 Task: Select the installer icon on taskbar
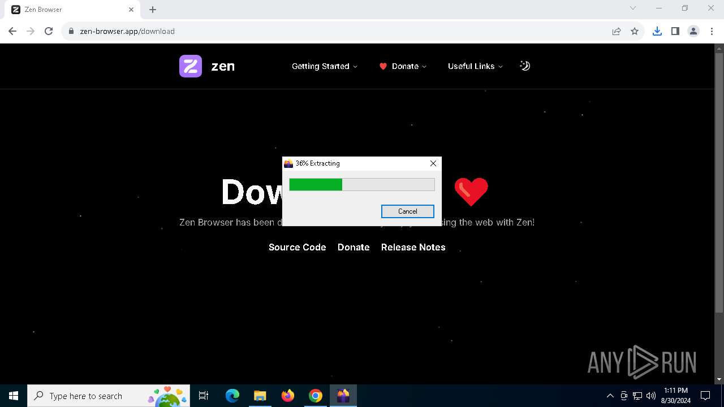tap(343, 396)
